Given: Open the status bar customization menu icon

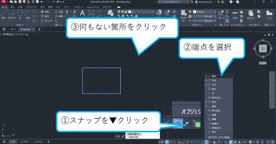Looking at the screenshot, I should point(273,142).
